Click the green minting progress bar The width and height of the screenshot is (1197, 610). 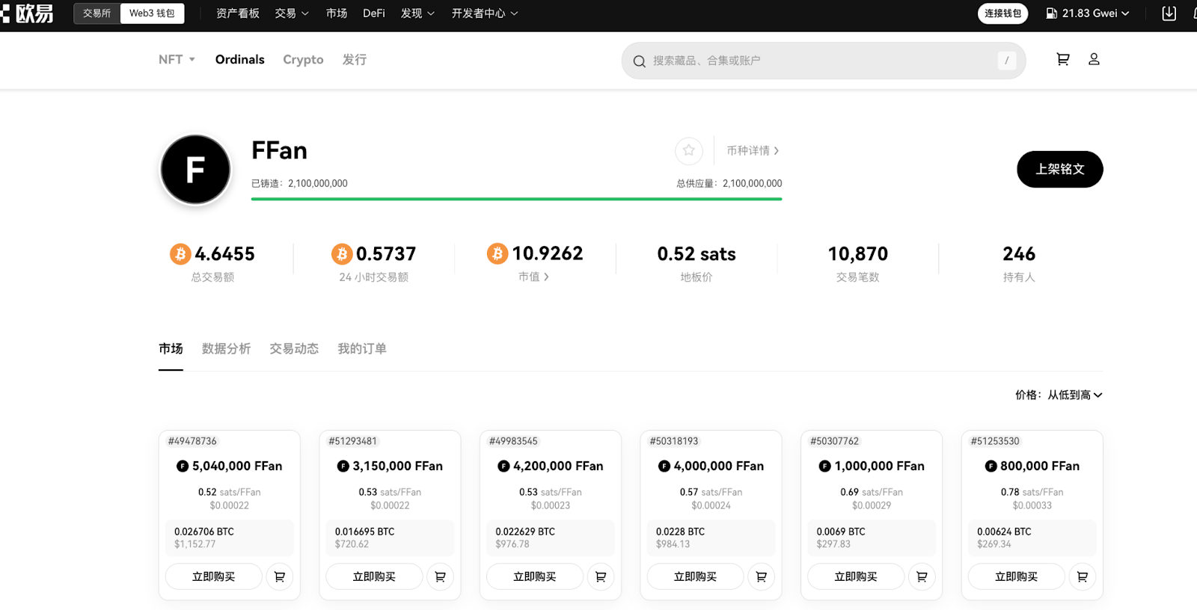point(516,199)
